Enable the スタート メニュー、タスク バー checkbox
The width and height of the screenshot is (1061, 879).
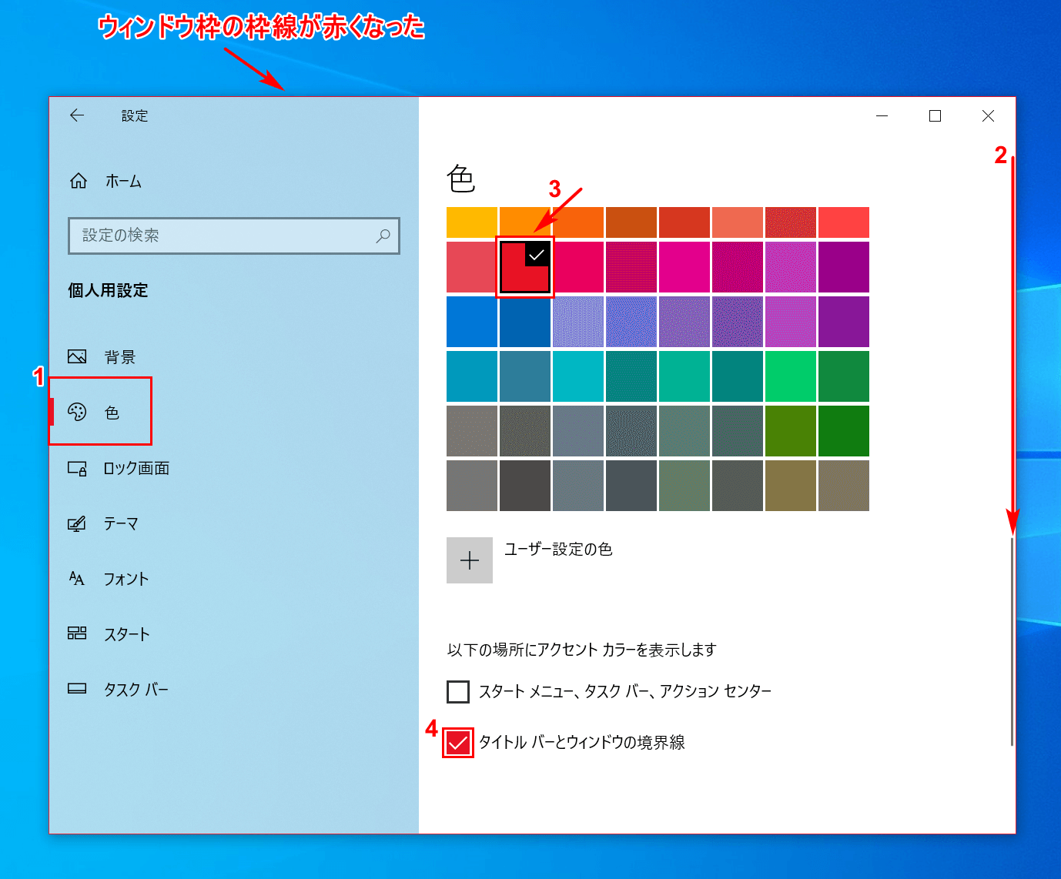pos(458,691)
